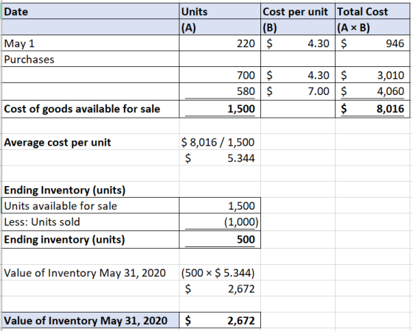Click the 1,500 units available value
Screen dimensions: 413x331
220,206
